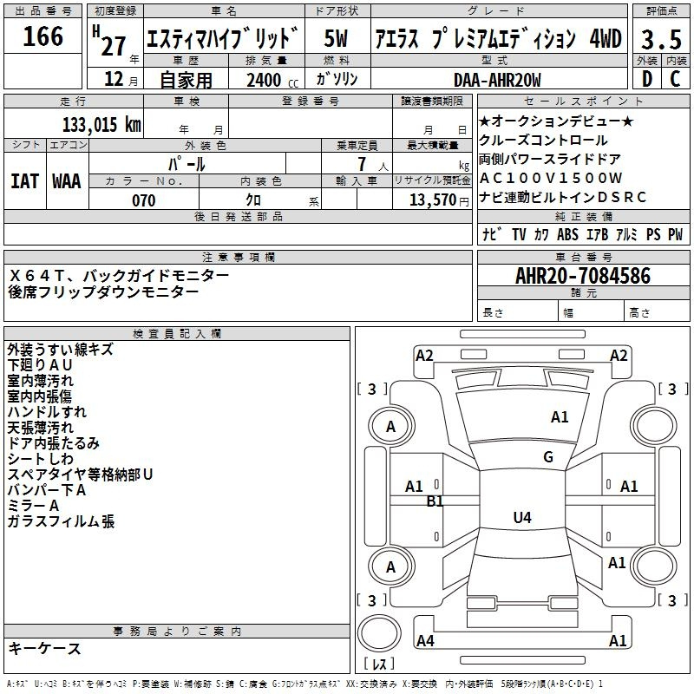Viewport: 694px width, 694px height.
Task: Select the overall grade 3.5 score
Action: point(659,38)
